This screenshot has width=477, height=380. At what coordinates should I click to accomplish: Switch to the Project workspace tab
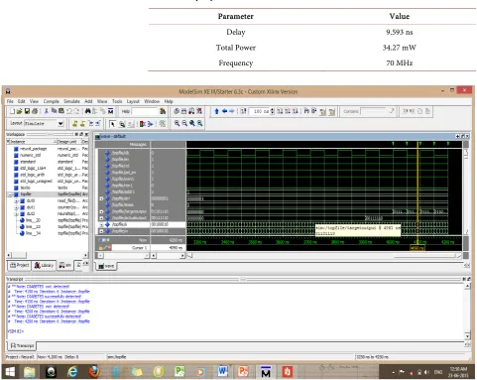click(19, 265)
